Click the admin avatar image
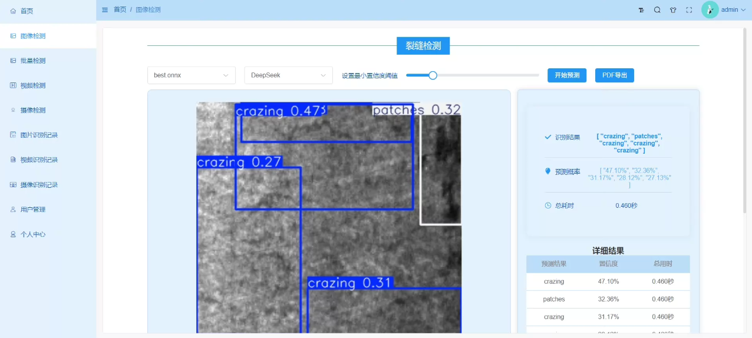 tap(710, 9)
